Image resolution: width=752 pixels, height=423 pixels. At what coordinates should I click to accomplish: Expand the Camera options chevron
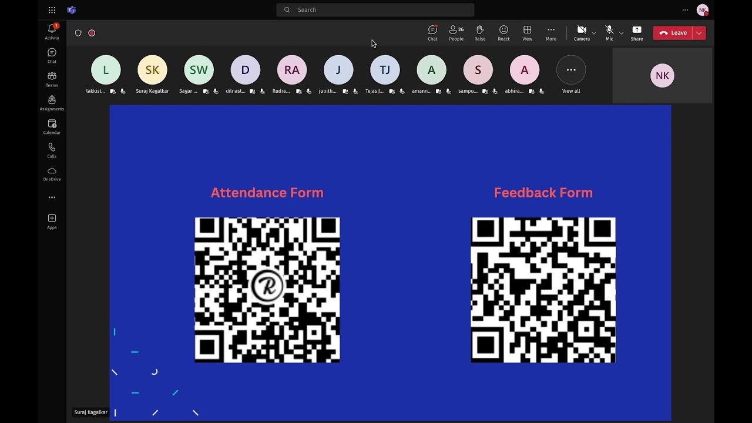pos(593,33)
